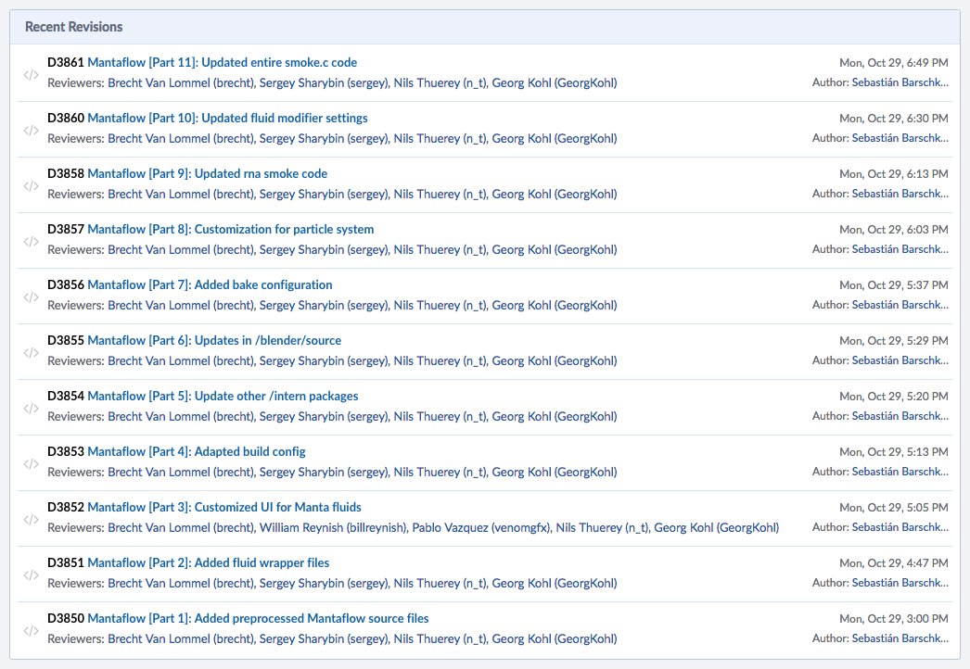
Task: Click timestamp Mon, Oct 29, 6:13 PM
Action: click(893, 174)
